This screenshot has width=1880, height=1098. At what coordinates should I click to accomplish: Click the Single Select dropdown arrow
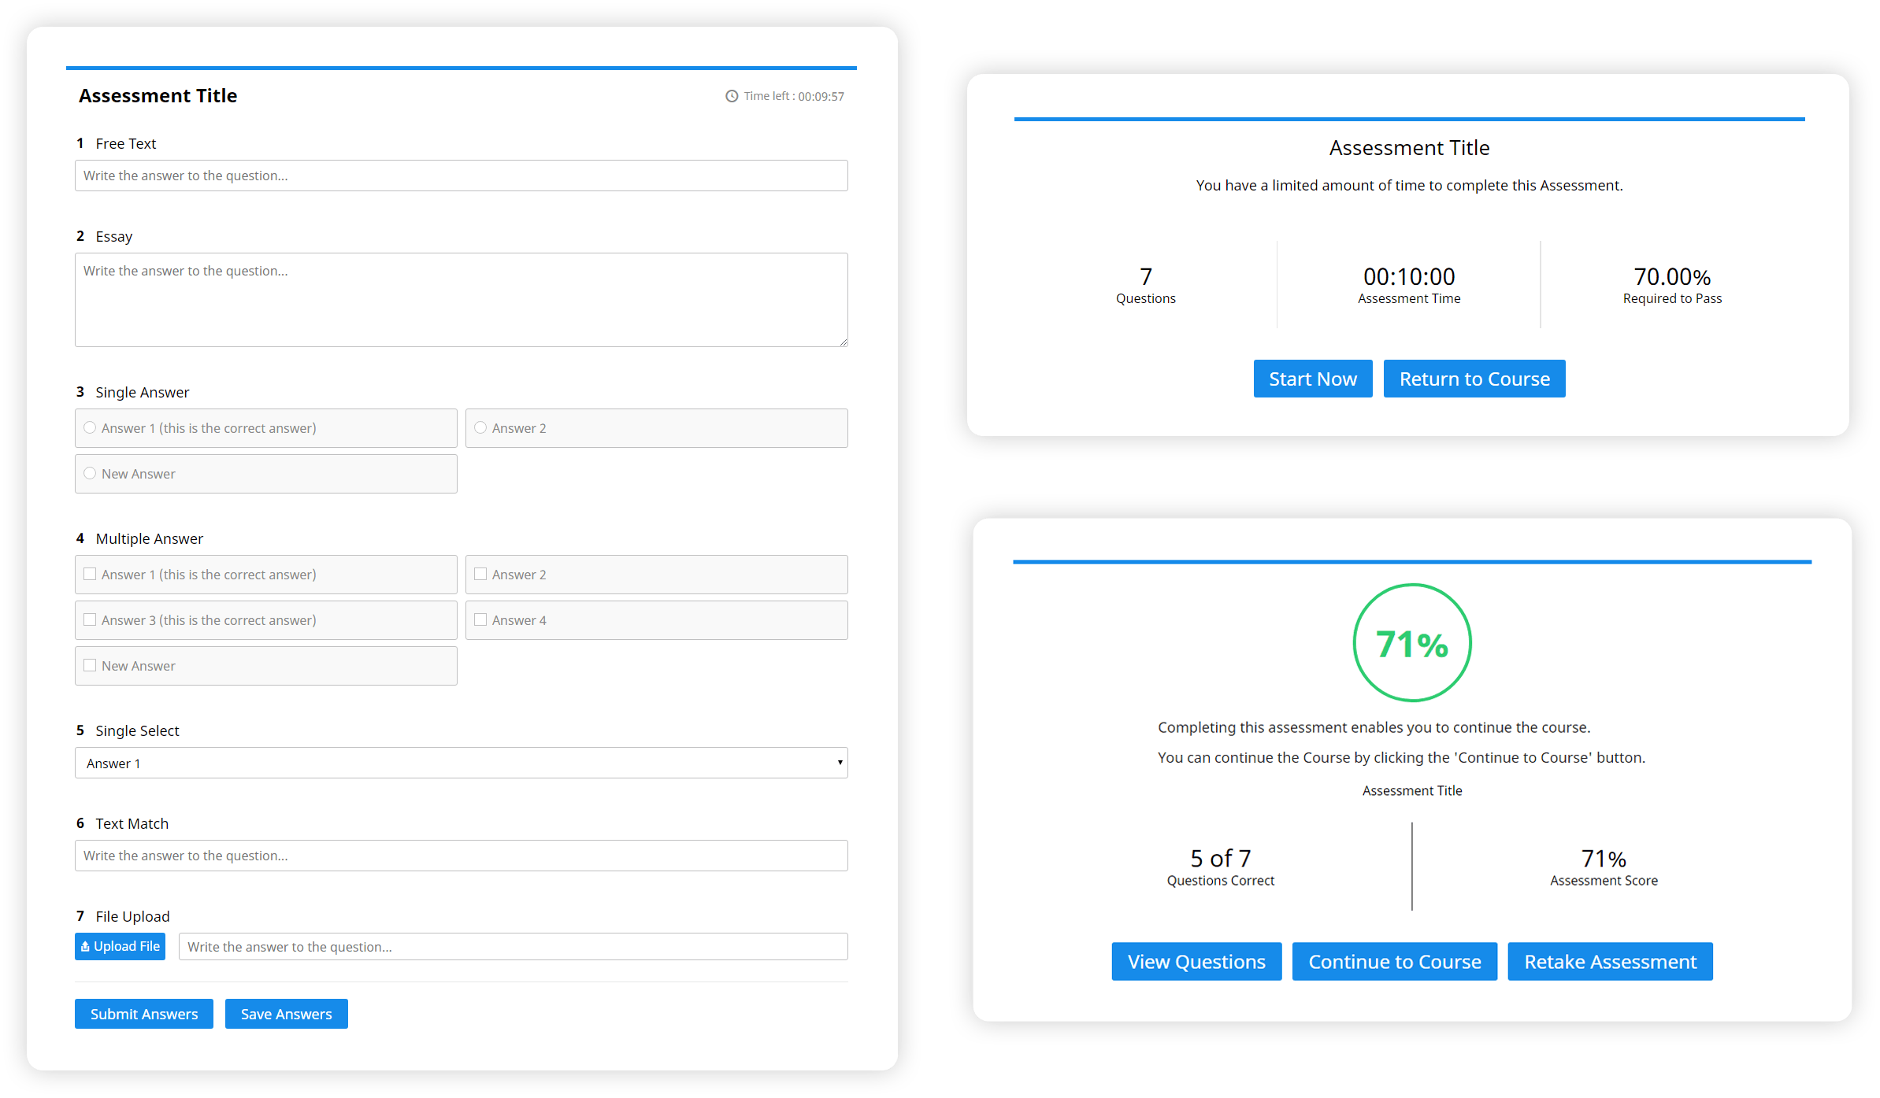pos(840,763)
